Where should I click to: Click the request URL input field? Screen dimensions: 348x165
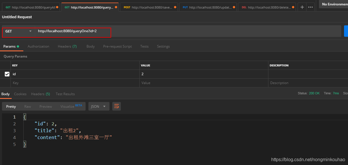[188, 31]
